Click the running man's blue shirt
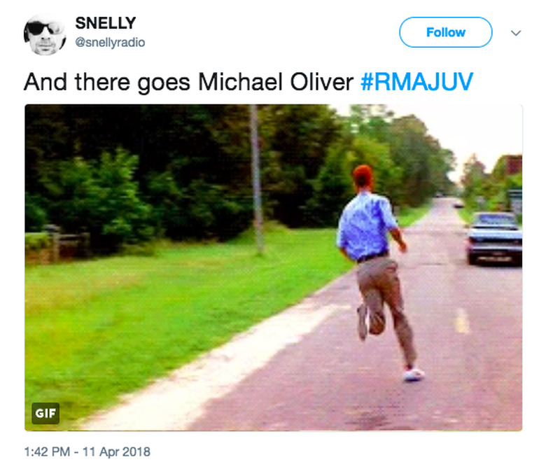This screenshot has height=469, width=546. tap(365, 226)
